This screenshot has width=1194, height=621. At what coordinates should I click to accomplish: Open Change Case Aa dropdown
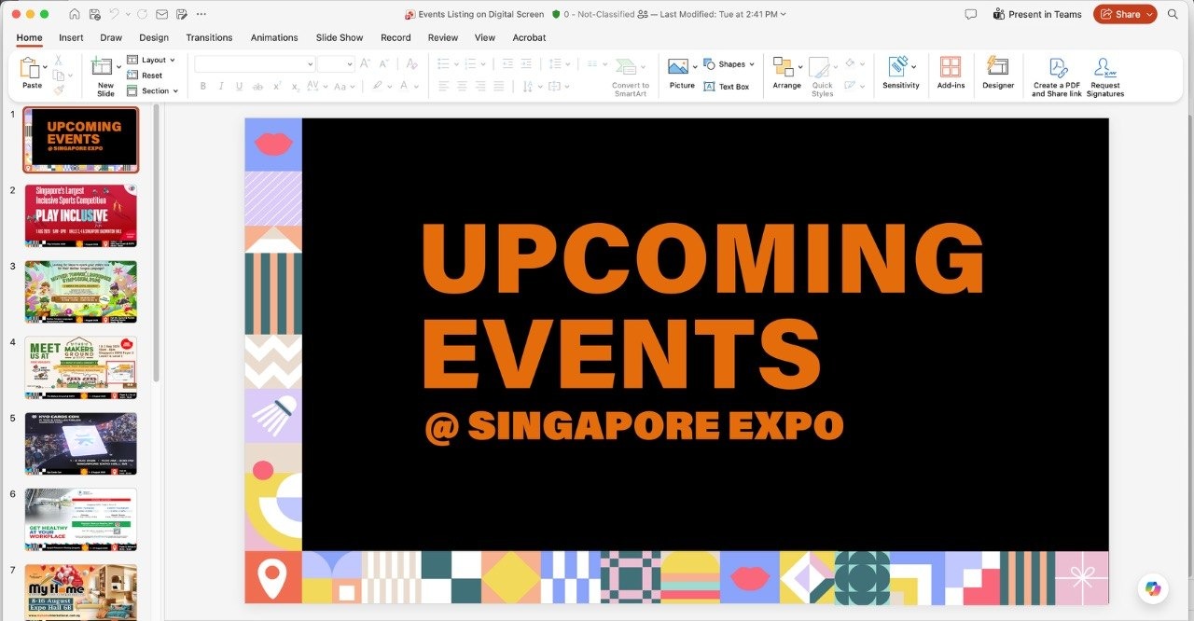pyautogui.click(x=344, y=87)
